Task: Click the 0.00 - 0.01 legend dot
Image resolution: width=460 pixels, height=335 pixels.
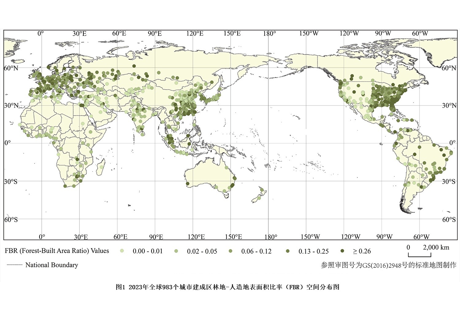Action: (122, 251)
